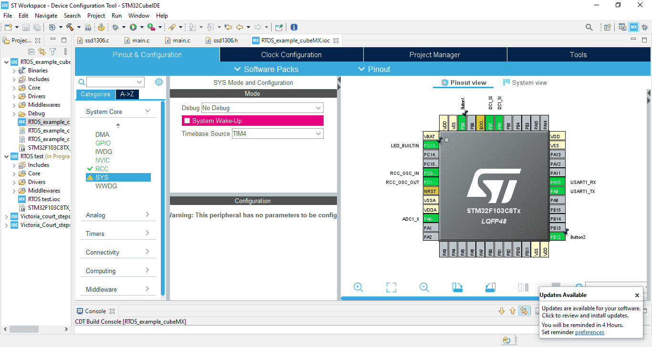Open the File menu

[8, 16]
